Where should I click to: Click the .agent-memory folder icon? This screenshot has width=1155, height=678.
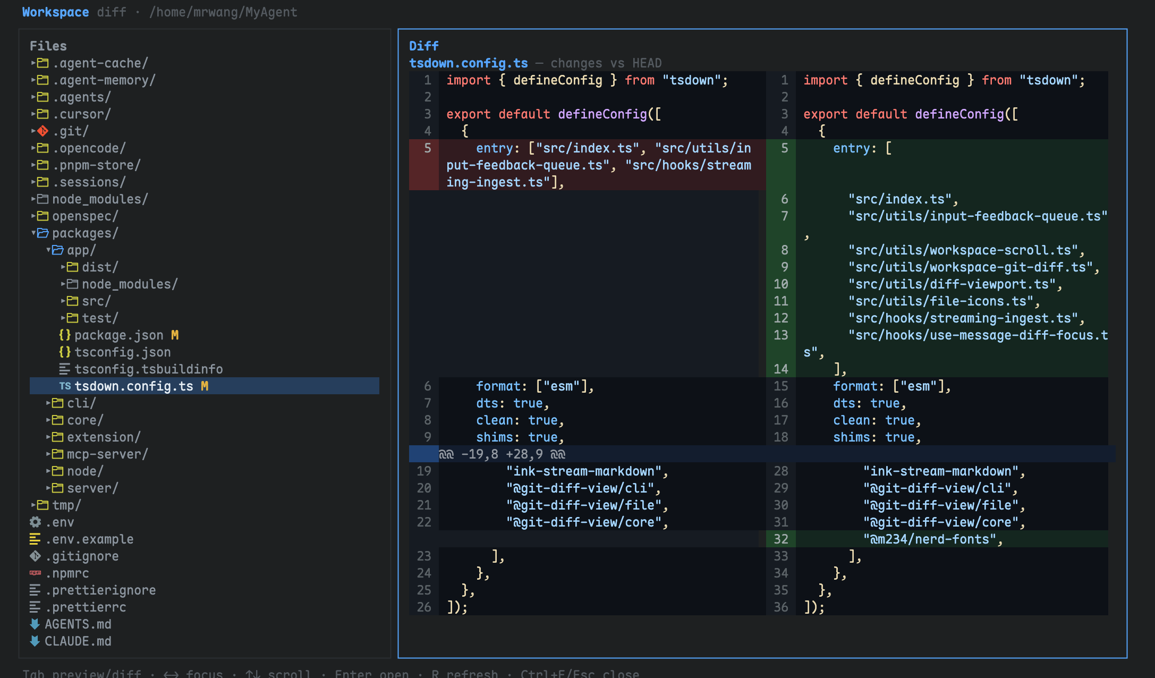coord(43,80)
